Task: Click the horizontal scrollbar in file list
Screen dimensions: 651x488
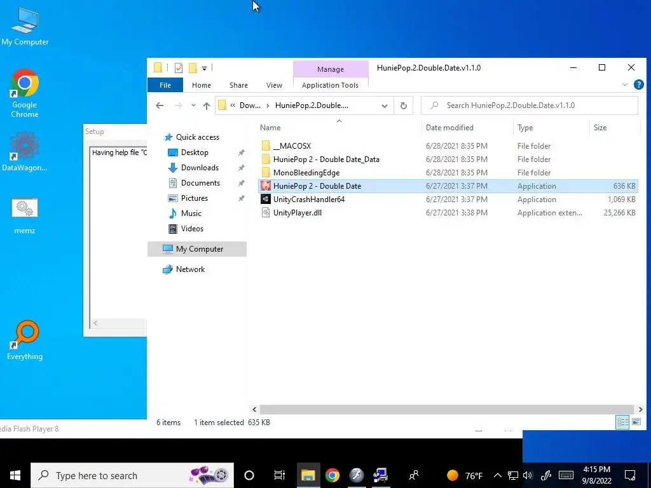Action: (x=447, y=409)
